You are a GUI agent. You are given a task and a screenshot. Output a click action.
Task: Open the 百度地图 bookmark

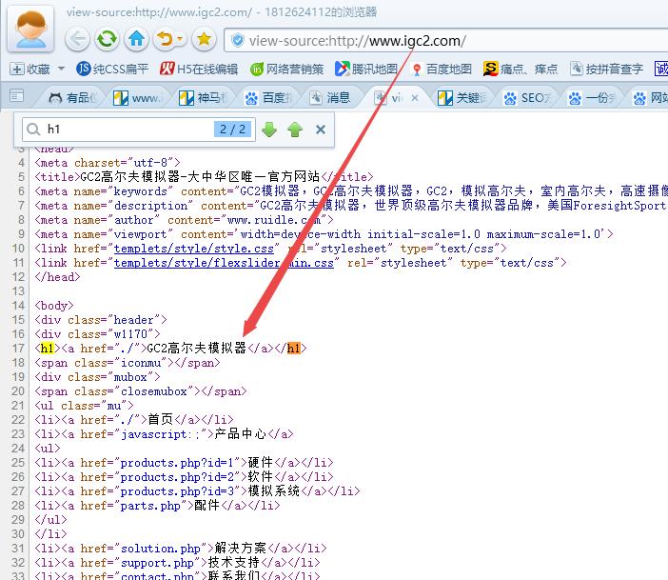pos(442,69)
